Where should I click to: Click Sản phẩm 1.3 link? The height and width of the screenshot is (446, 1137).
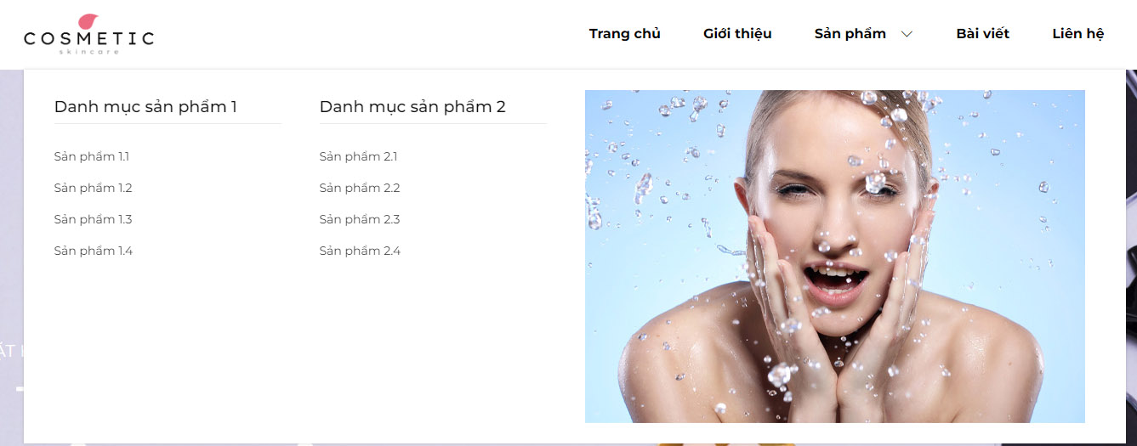point(94,219)
